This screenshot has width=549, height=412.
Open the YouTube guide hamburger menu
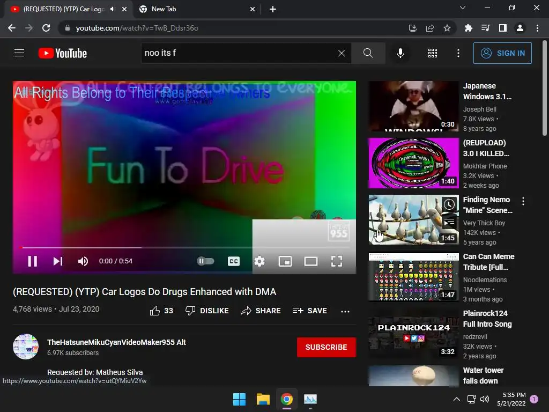19,53
